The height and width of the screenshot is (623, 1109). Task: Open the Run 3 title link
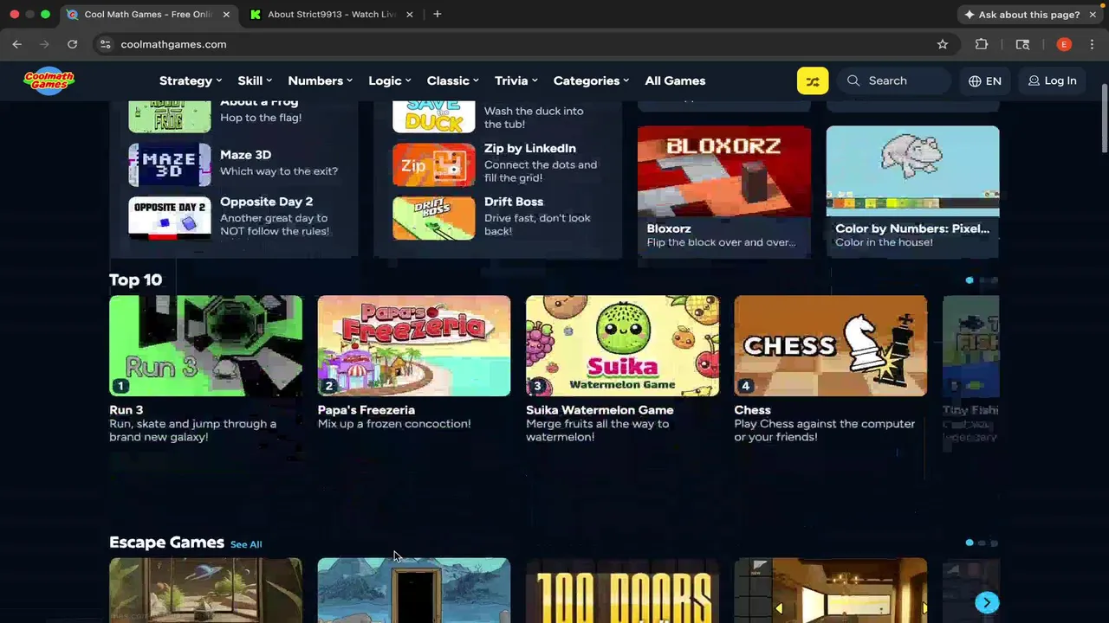pyautogui.click(x=126, y=410)
